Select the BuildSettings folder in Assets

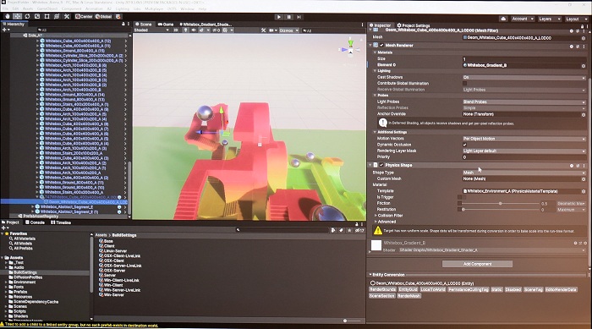(25, 272)
